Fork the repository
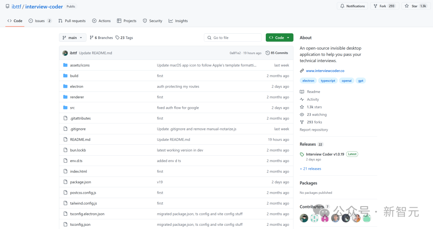This screenshot has width=433, height=229. [384, 6]
